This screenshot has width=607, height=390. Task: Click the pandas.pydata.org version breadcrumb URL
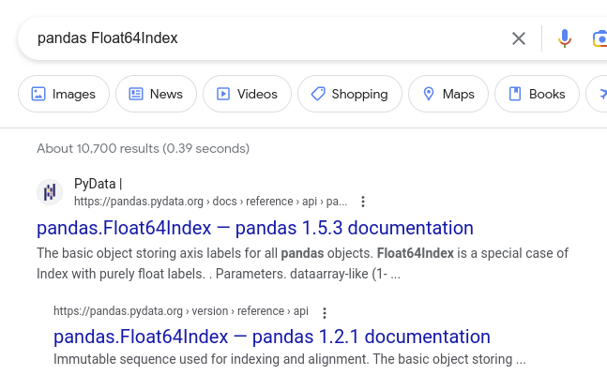pos(181,311)
